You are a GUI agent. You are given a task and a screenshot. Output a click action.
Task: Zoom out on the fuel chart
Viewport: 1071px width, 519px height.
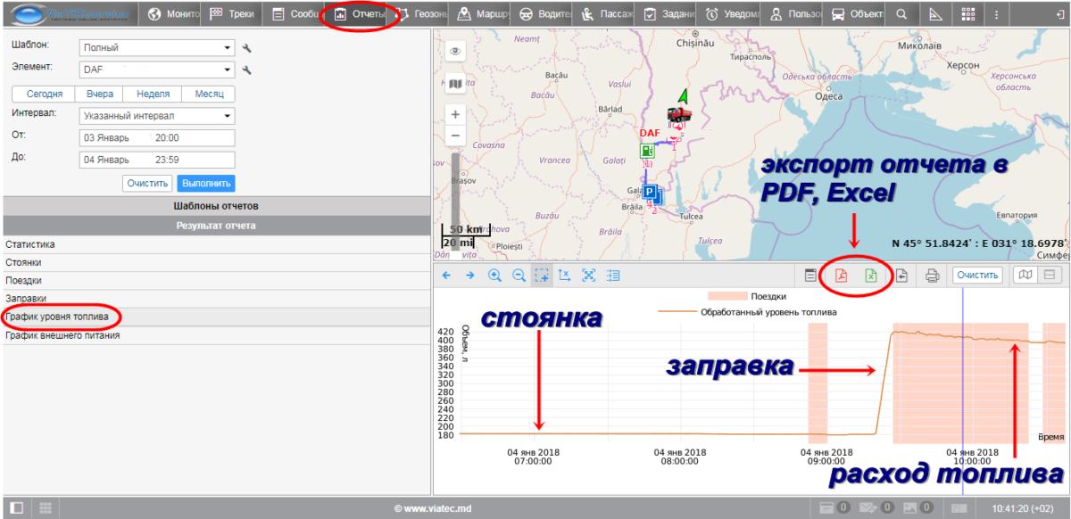tap(519, 276)
